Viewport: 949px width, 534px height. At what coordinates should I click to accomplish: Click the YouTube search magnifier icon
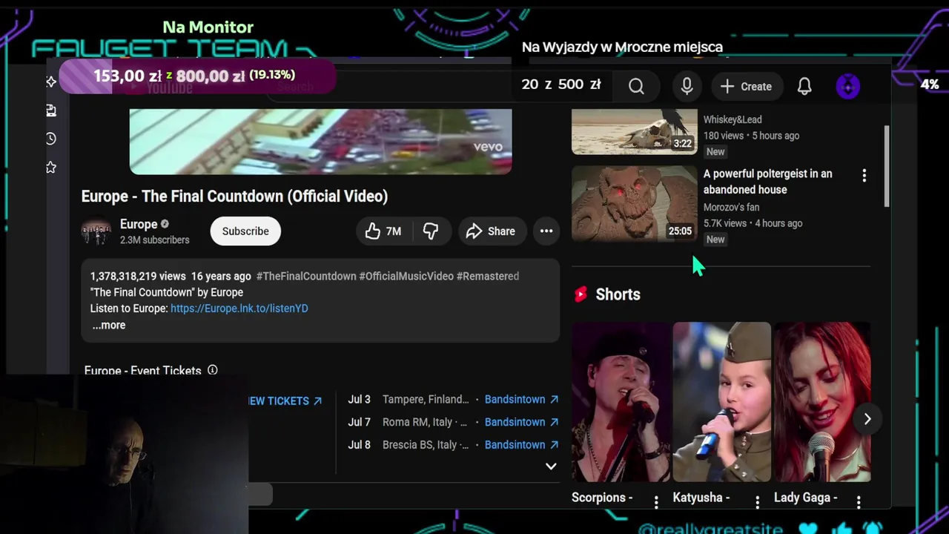pyautogui.click(x=636, y=86)
